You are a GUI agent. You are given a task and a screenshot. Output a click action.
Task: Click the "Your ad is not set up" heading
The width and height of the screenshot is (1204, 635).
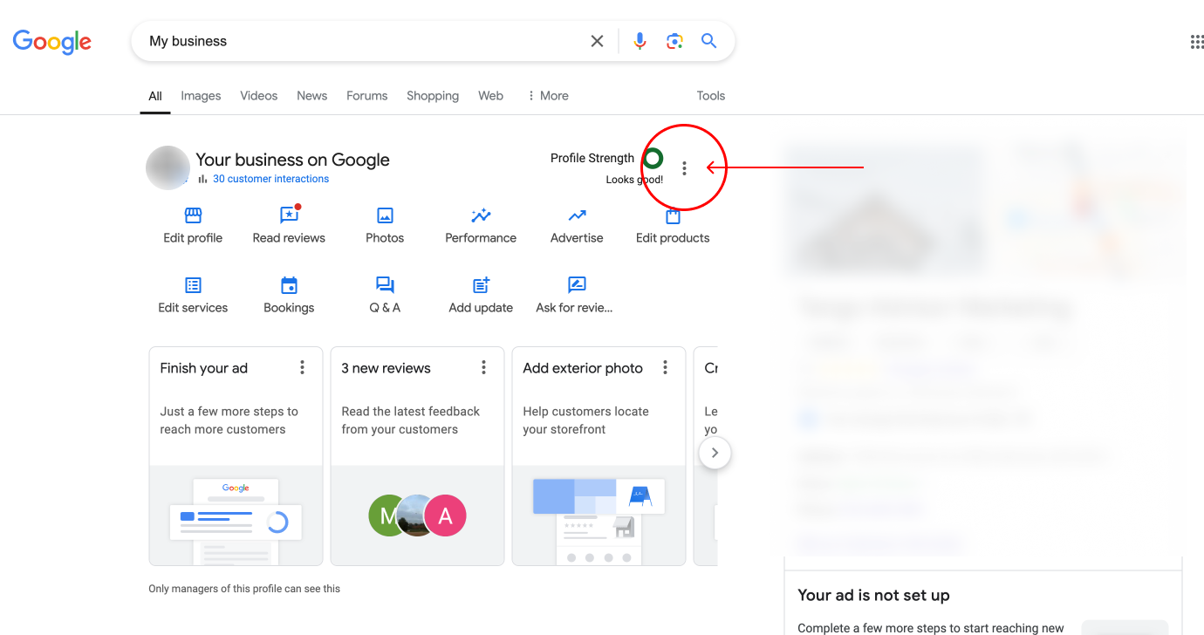pyautogui.click(x=873, y=596)
